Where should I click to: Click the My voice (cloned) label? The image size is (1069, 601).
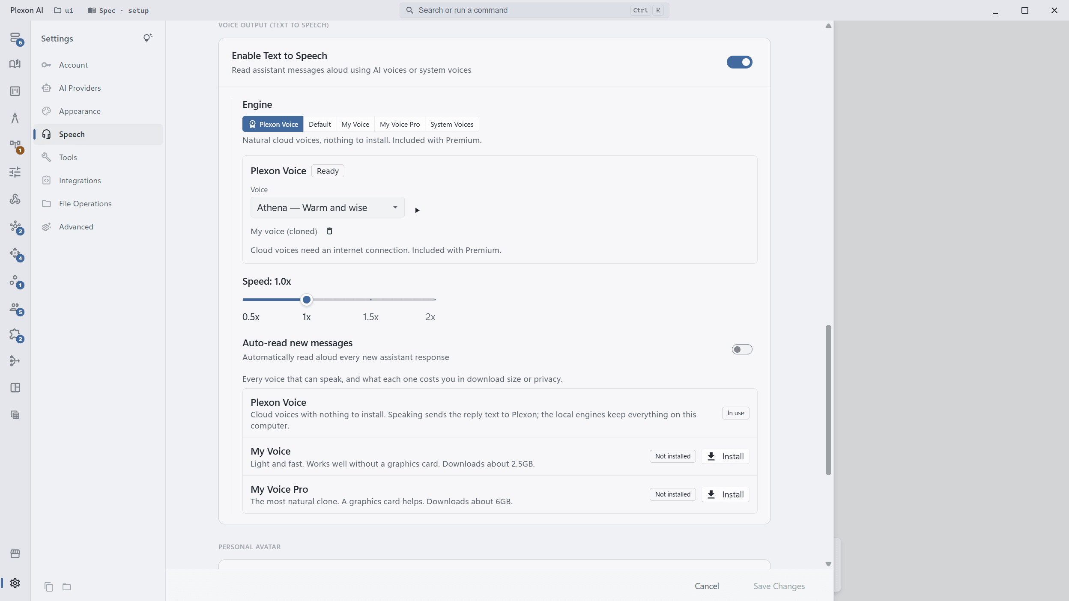point(284,231)
